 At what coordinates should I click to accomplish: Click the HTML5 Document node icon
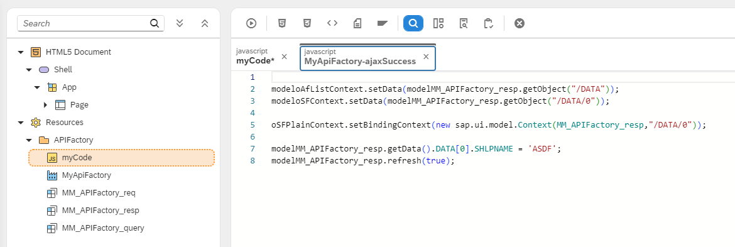[35, 52]
